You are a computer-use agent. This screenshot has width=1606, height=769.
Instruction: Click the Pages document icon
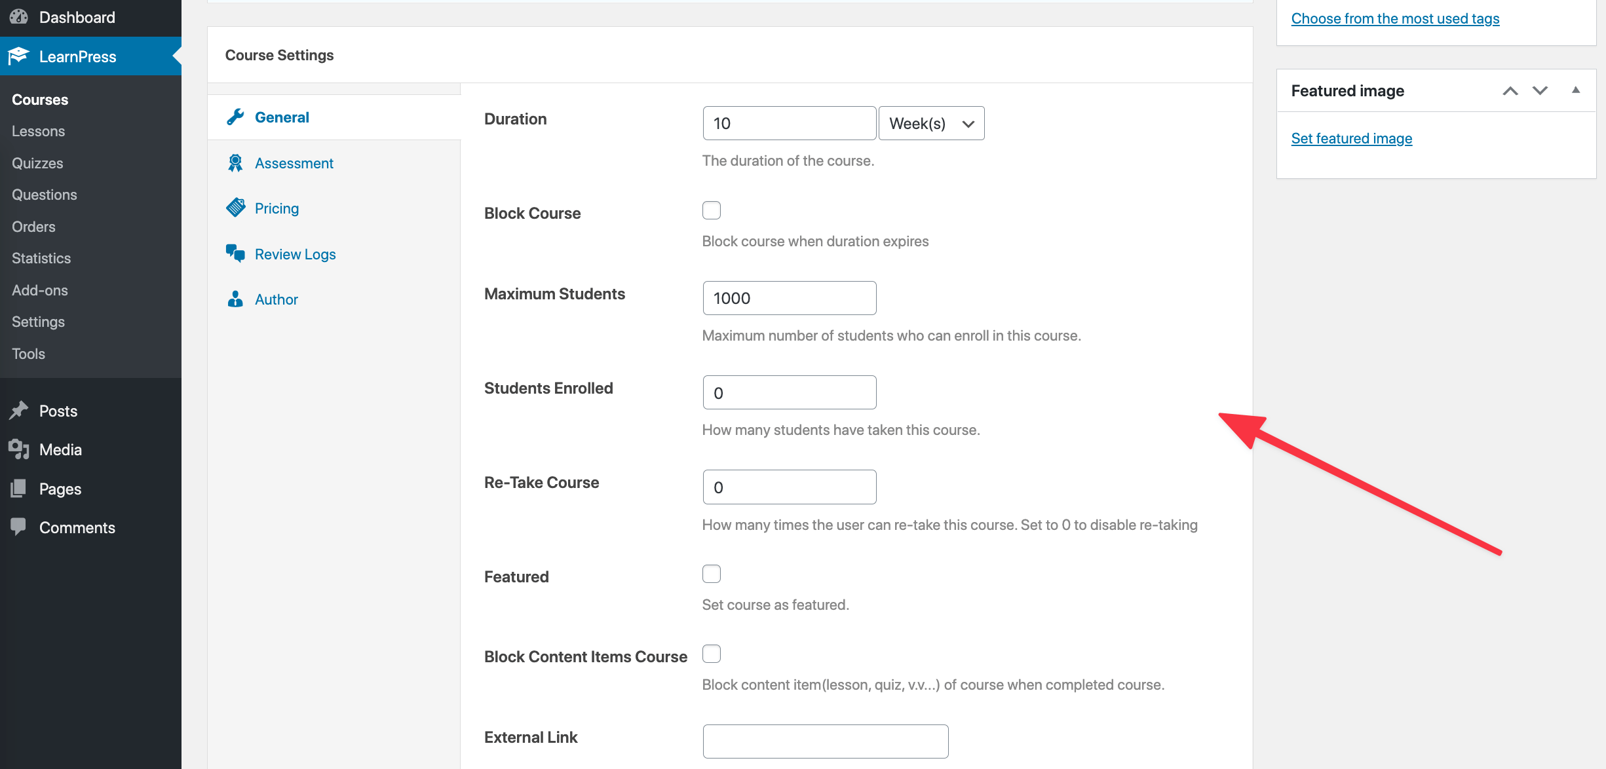[x=19, y=489]
